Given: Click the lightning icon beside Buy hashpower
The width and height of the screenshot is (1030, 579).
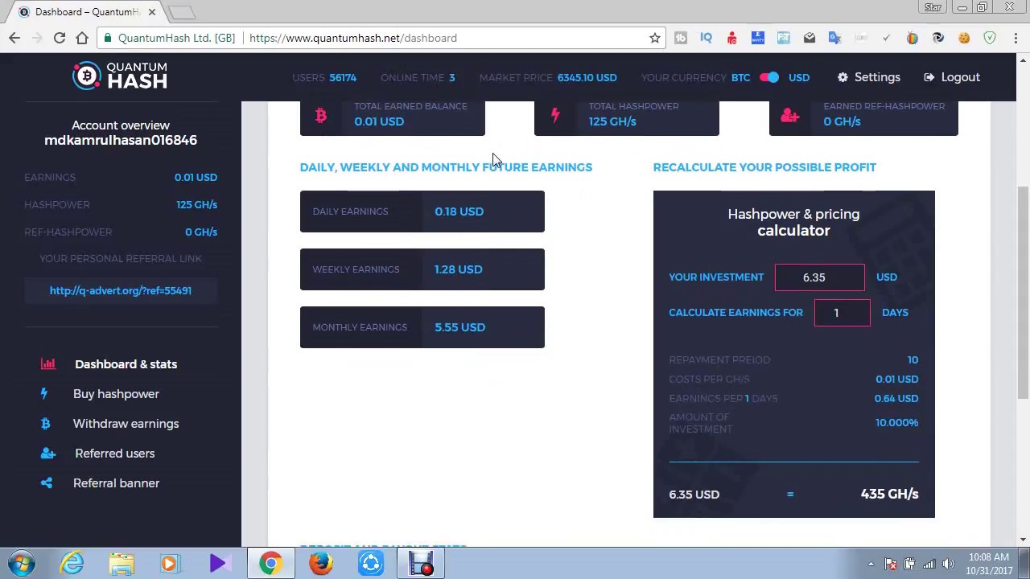Looking at the screenshot, I should (x=44, y=394).
